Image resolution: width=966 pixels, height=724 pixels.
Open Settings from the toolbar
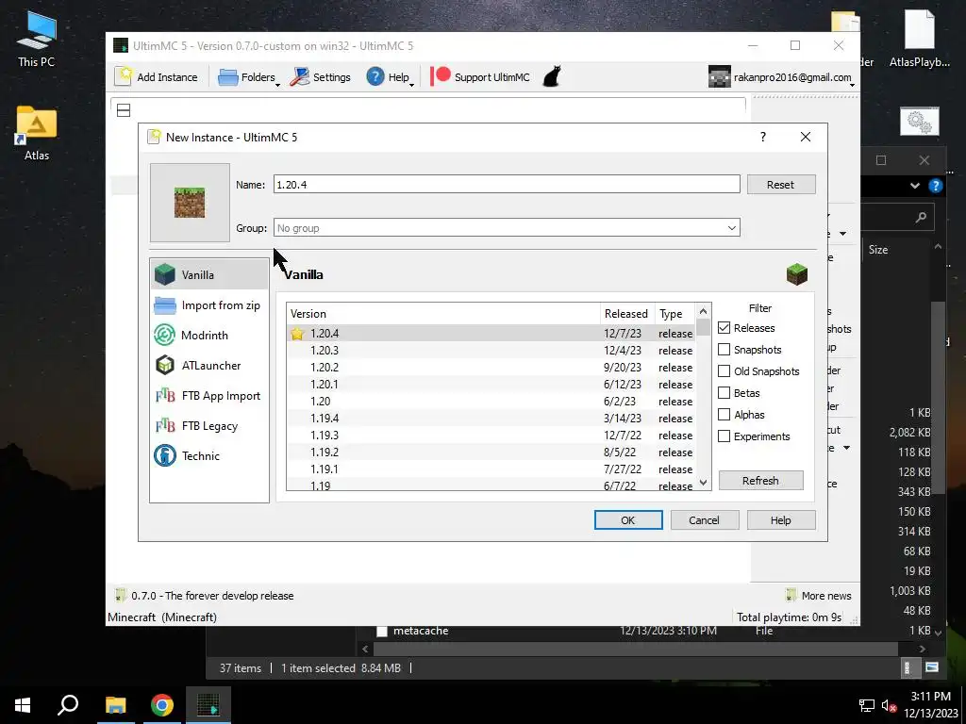pos(321,77)
